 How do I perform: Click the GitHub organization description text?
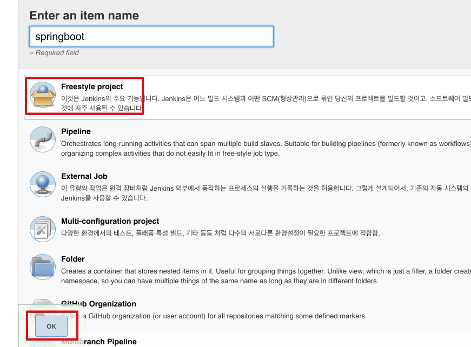[x=214, y=316]
